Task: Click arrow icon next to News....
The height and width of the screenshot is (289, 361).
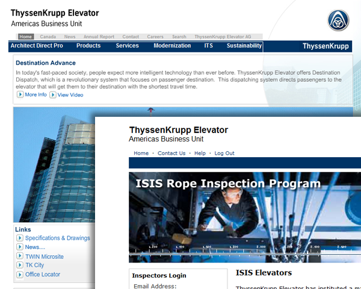Action: [x=20, y=247]
